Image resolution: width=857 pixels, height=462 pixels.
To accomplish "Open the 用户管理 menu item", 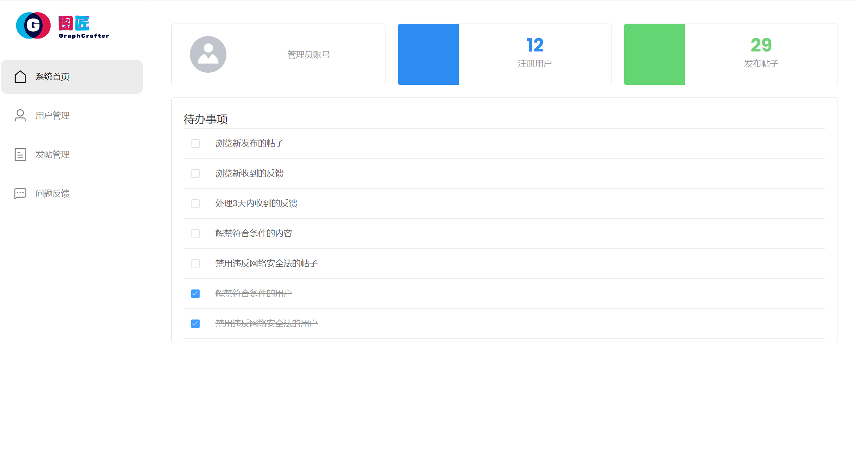I will pos(52,116).
